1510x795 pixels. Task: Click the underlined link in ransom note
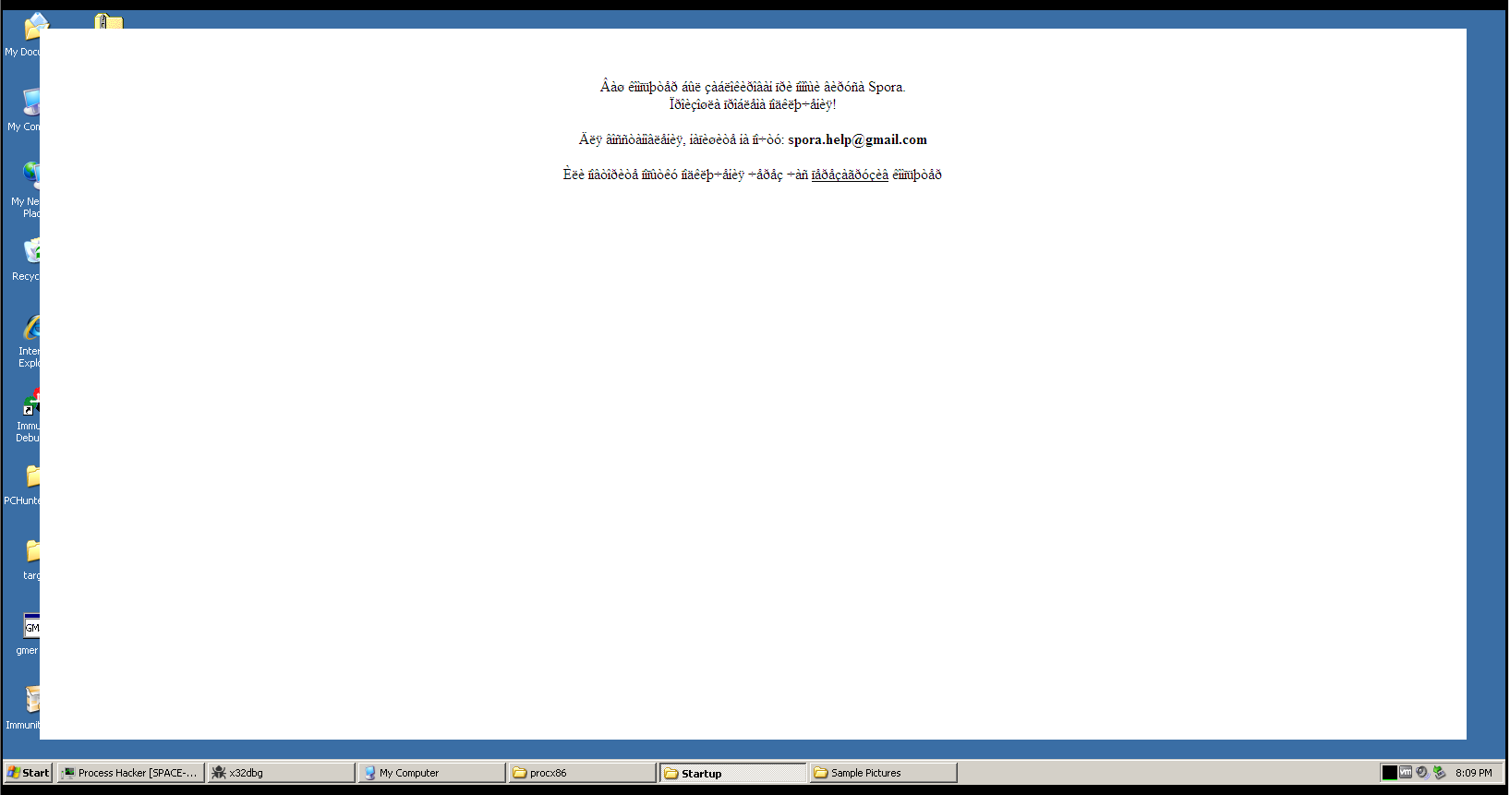tap(850, 175)
